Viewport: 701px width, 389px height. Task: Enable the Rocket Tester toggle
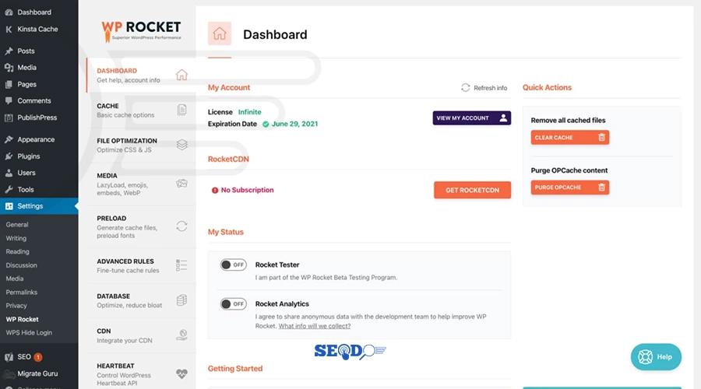point(233,265)
